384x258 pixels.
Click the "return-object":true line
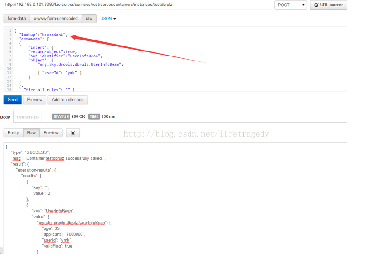[x=52, y=52]
